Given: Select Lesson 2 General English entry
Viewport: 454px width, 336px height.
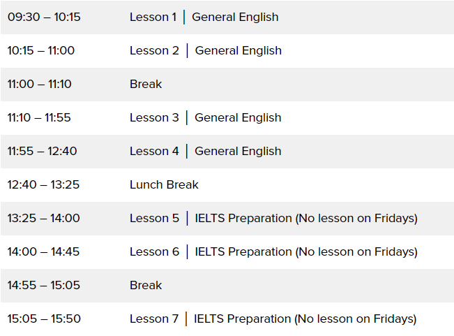Looking at the screenshot, I should pos(205,50).
